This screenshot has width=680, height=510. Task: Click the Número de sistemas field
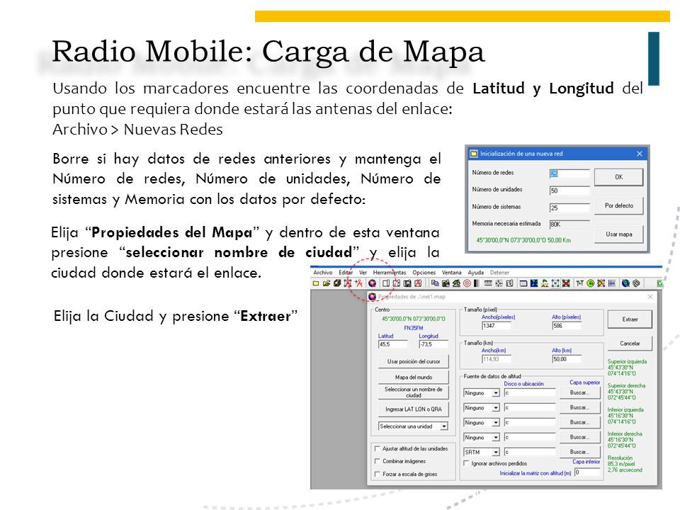(x=569, y=208)
